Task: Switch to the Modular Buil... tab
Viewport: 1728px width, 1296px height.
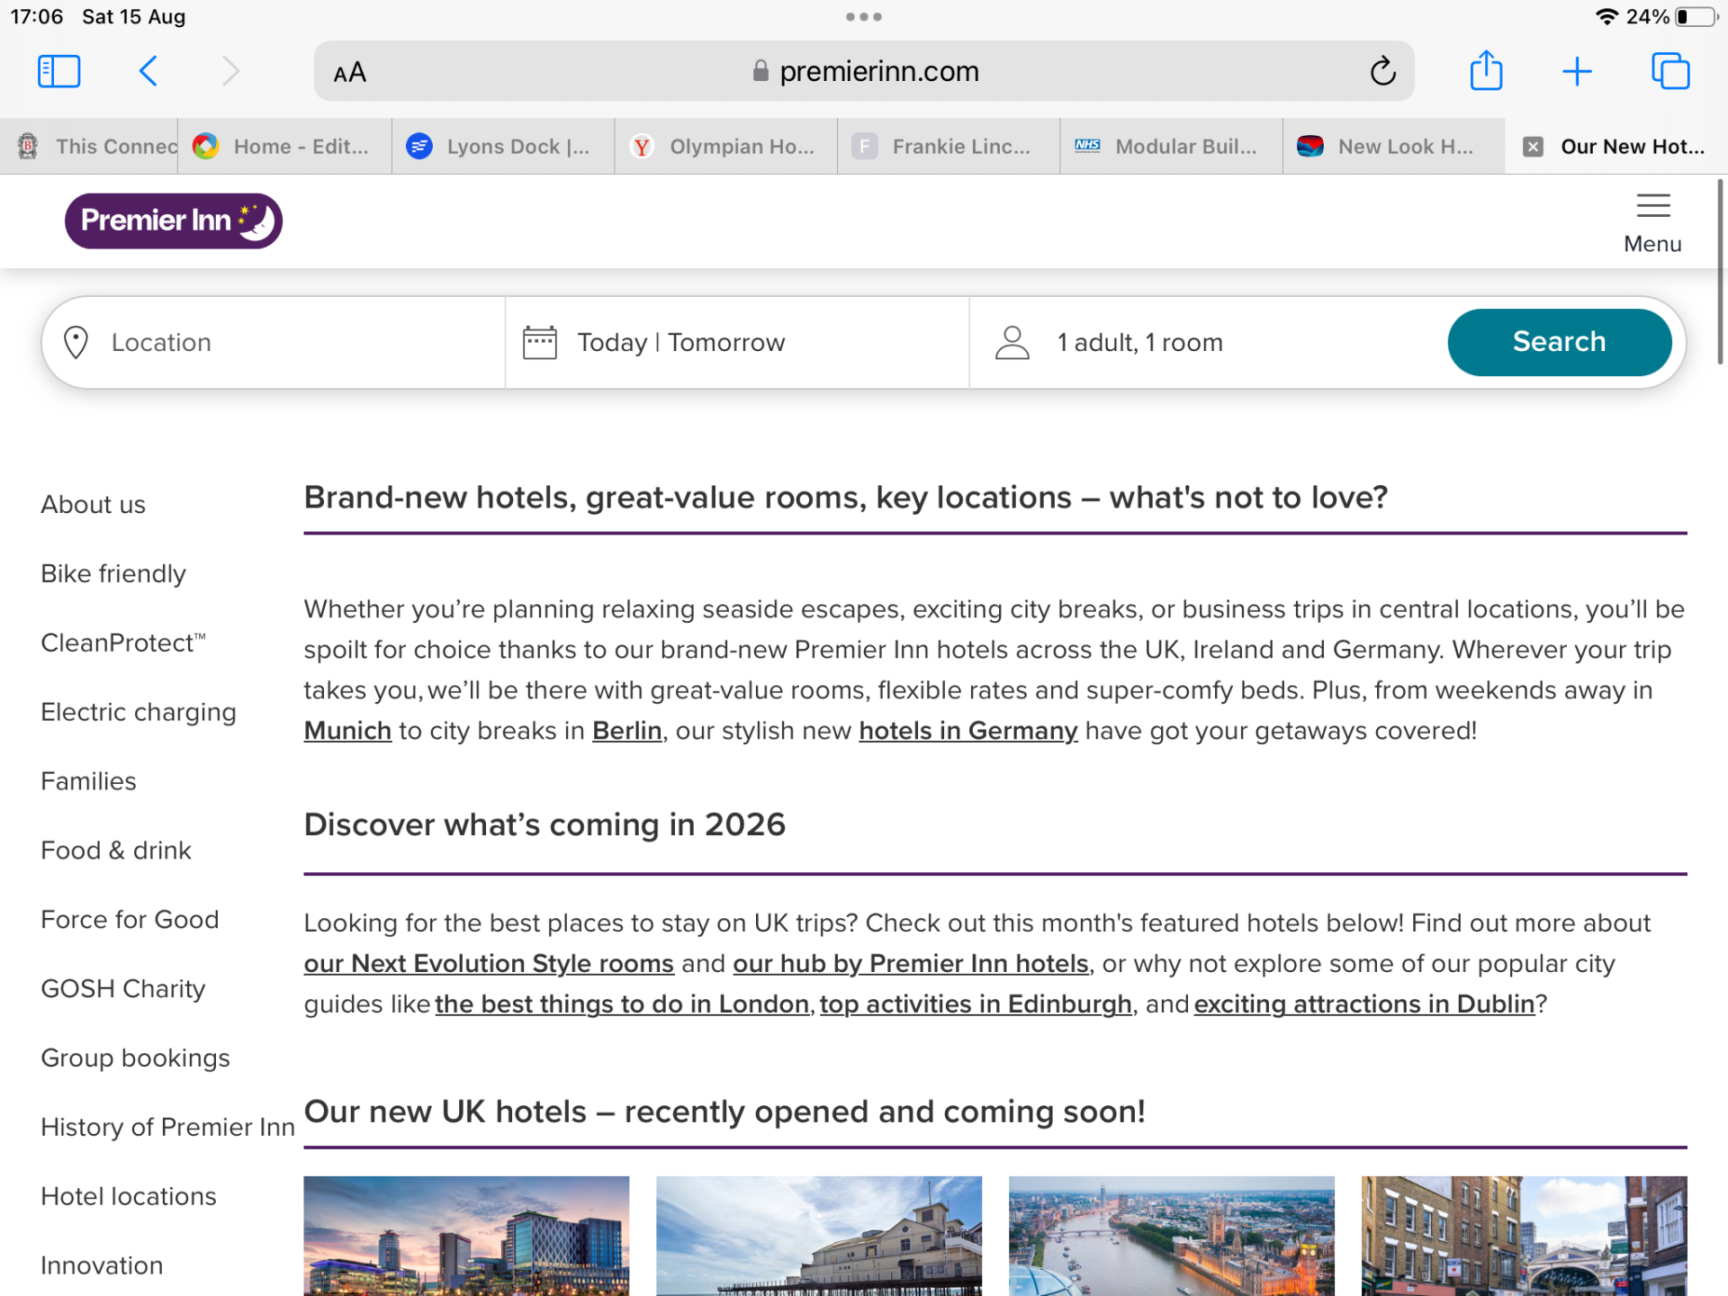Action: click(1171, 147)
